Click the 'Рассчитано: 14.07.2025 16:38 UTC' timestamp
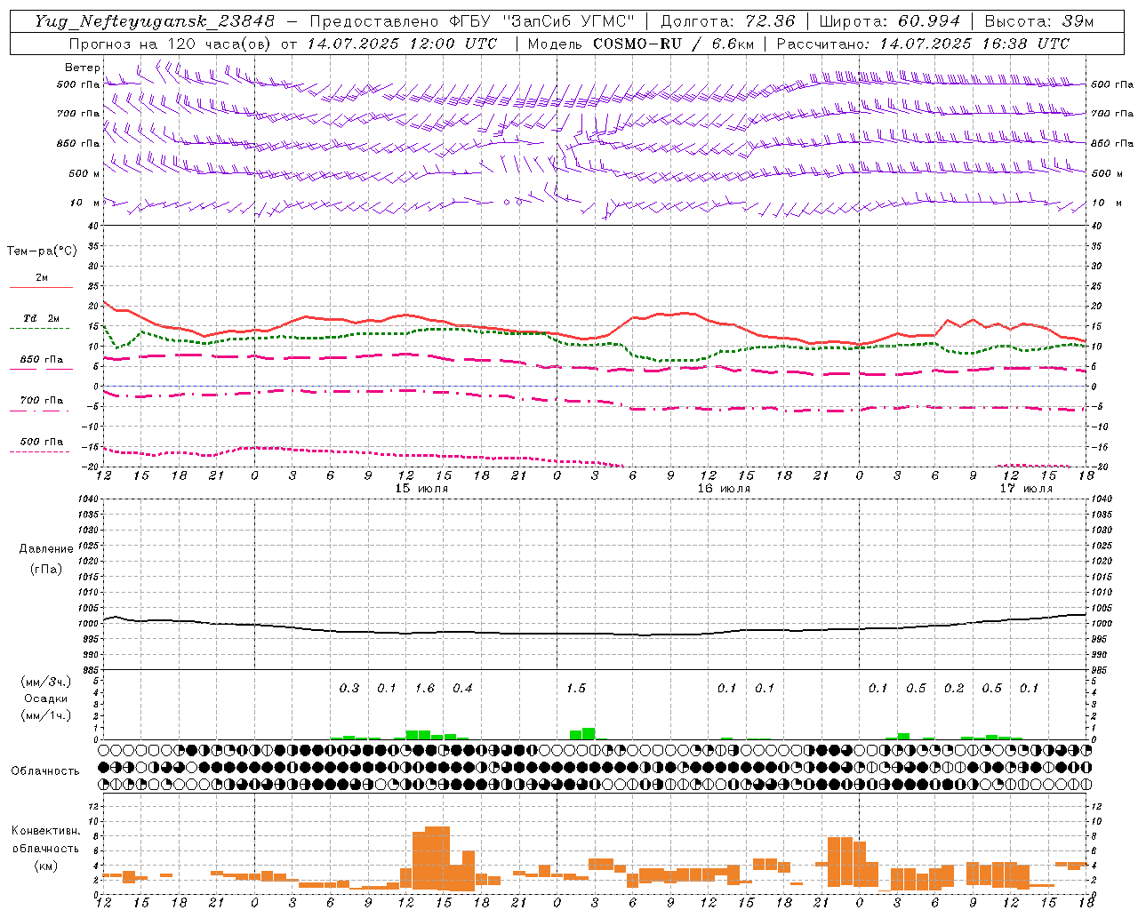 coord(923,44)
